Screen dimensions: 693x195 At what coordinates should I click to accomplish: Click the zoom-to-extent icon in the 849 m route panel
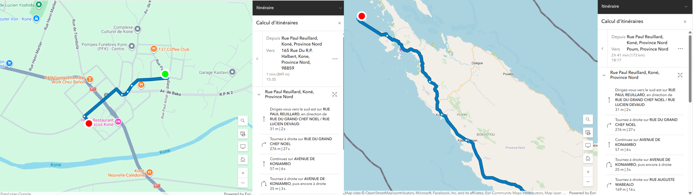(335, 94)
